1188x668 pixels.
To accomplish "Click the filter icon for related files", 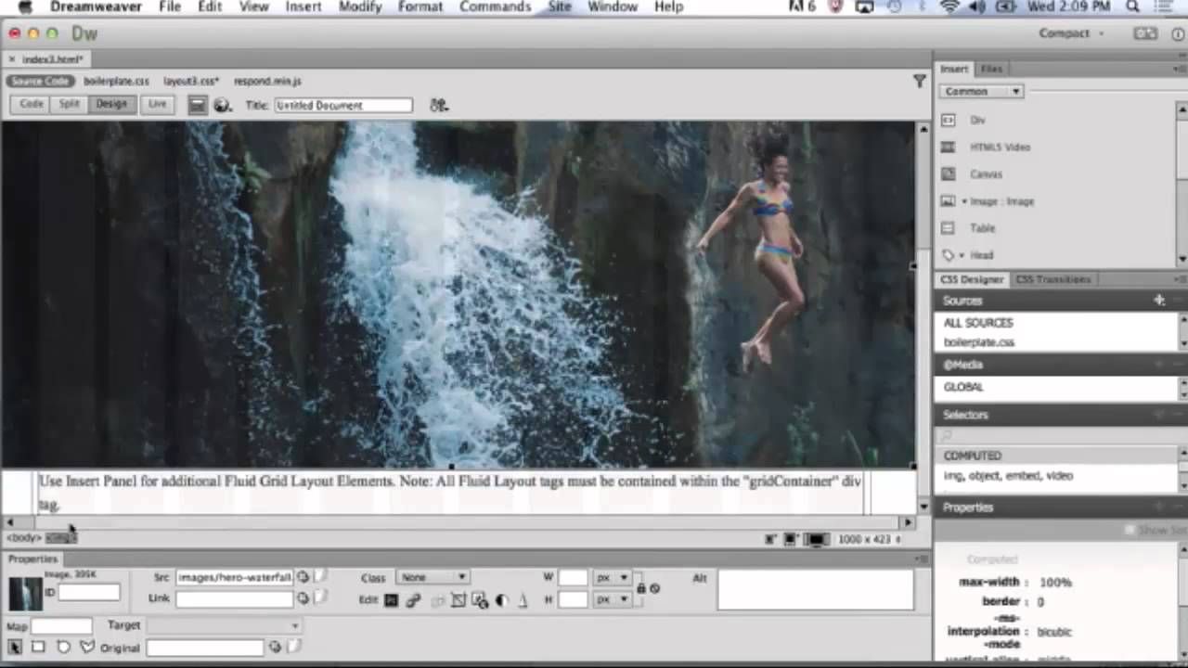I will coord(919,82).
